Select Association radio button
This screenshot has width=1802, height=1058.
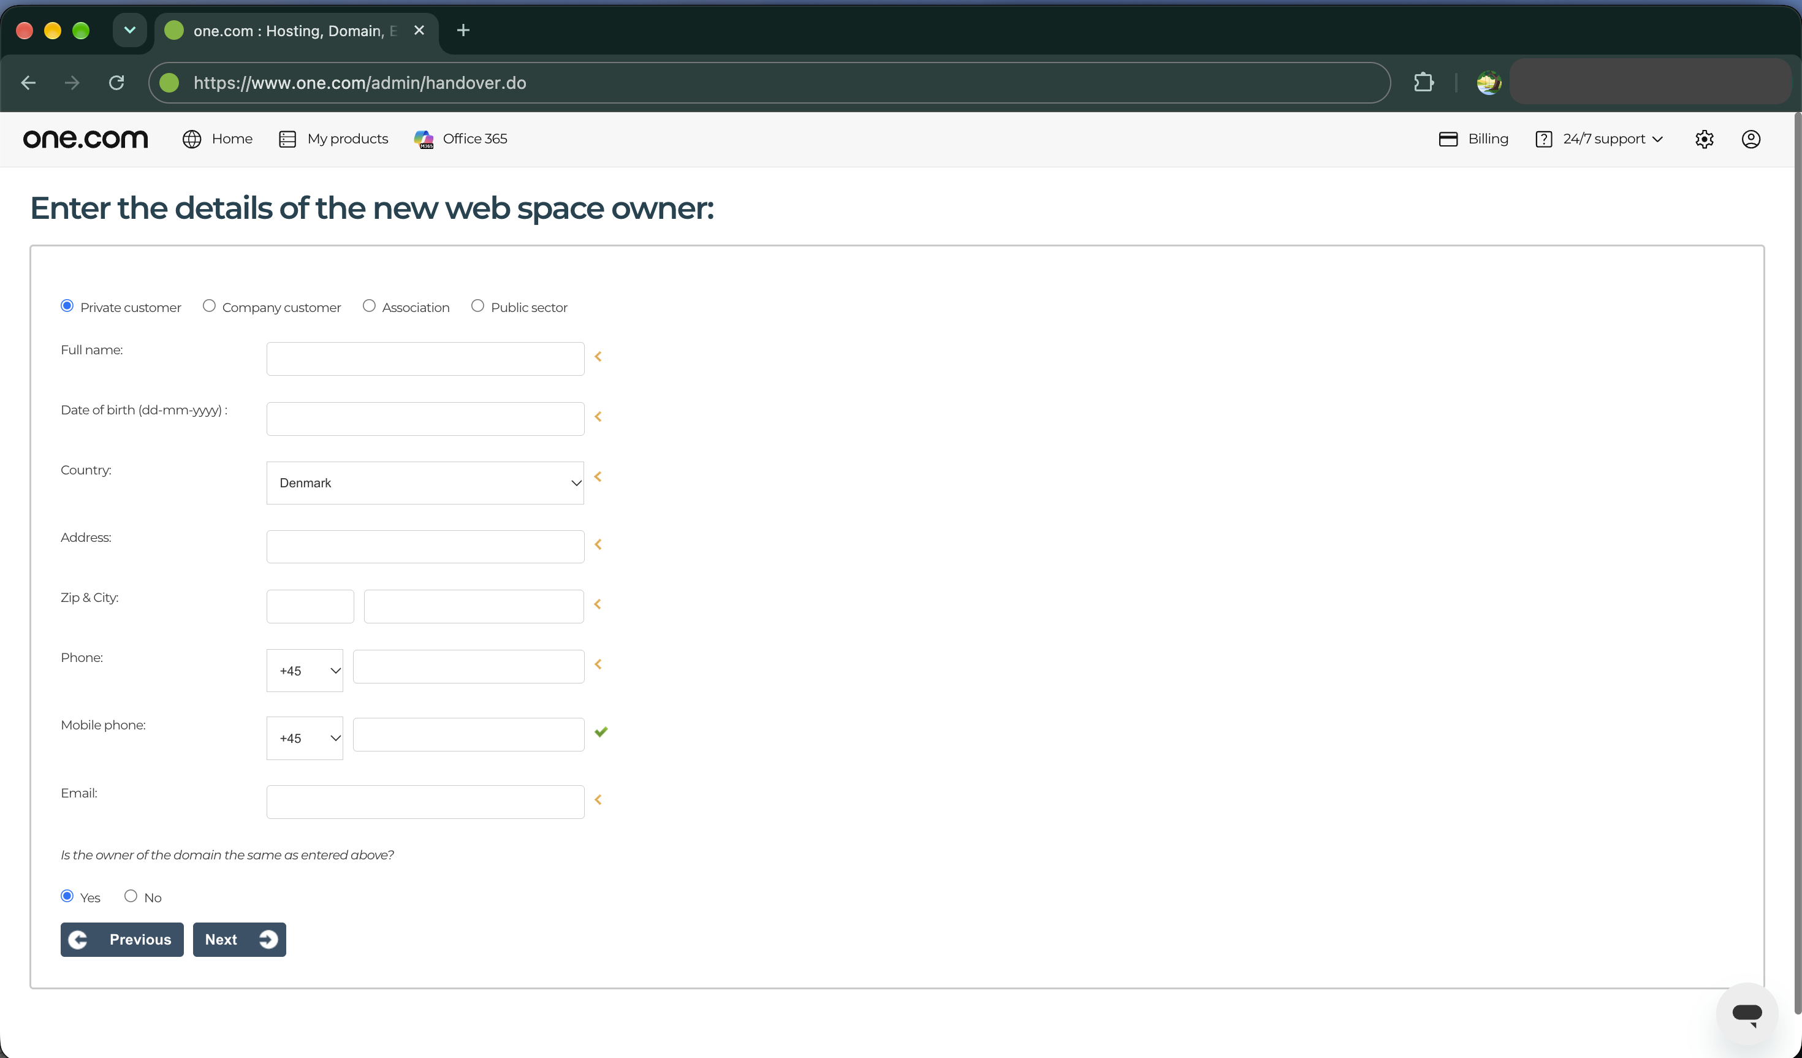[x=369, y=305]
